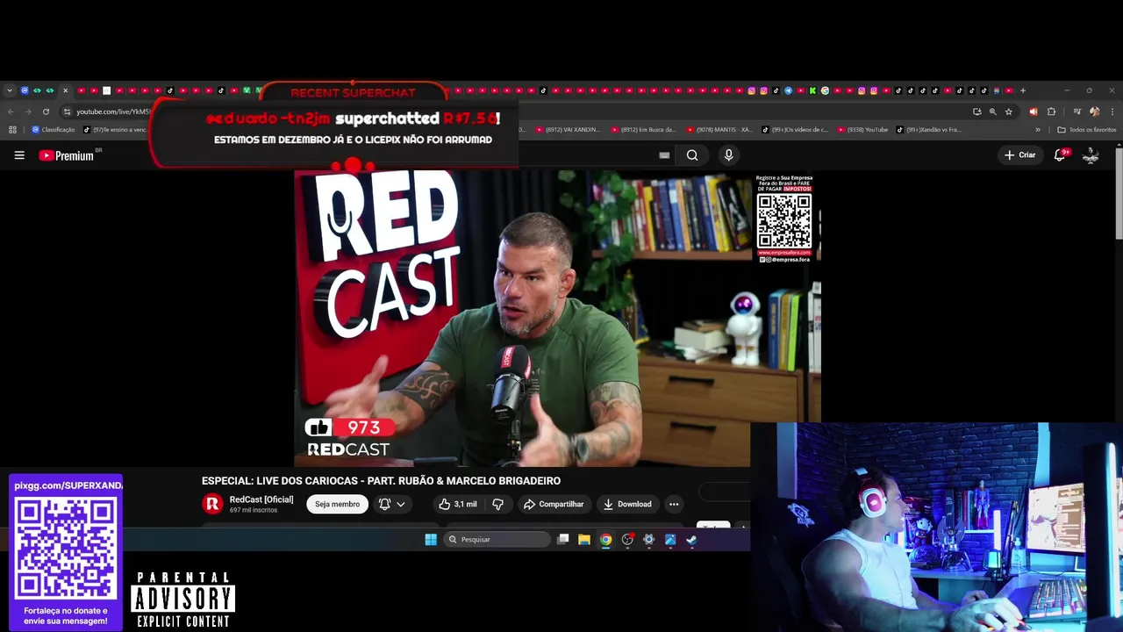Image resolution: width=1123 pixels, height=632 pixels.
Task: Open Task View on the taskbar
Action: point(563,540)
